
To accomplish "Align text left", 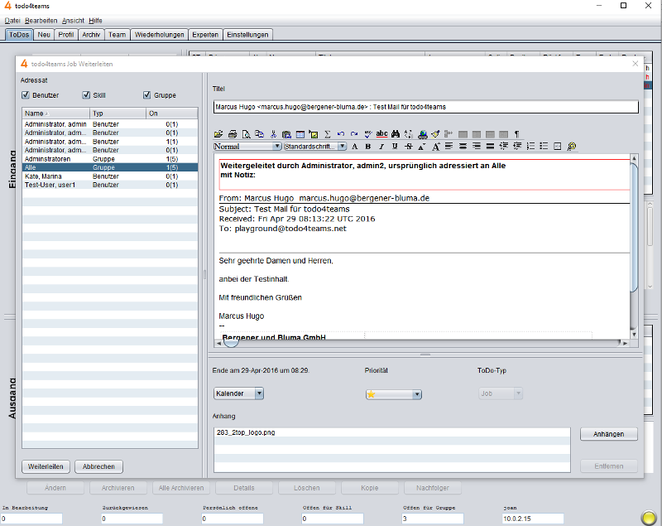I will click(449, 146).
